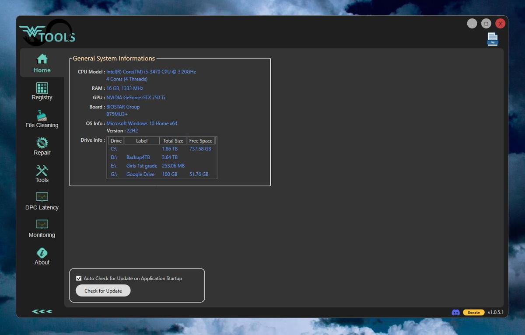Close the app with red X
The image size is (525, 335).
click(500, 24)
